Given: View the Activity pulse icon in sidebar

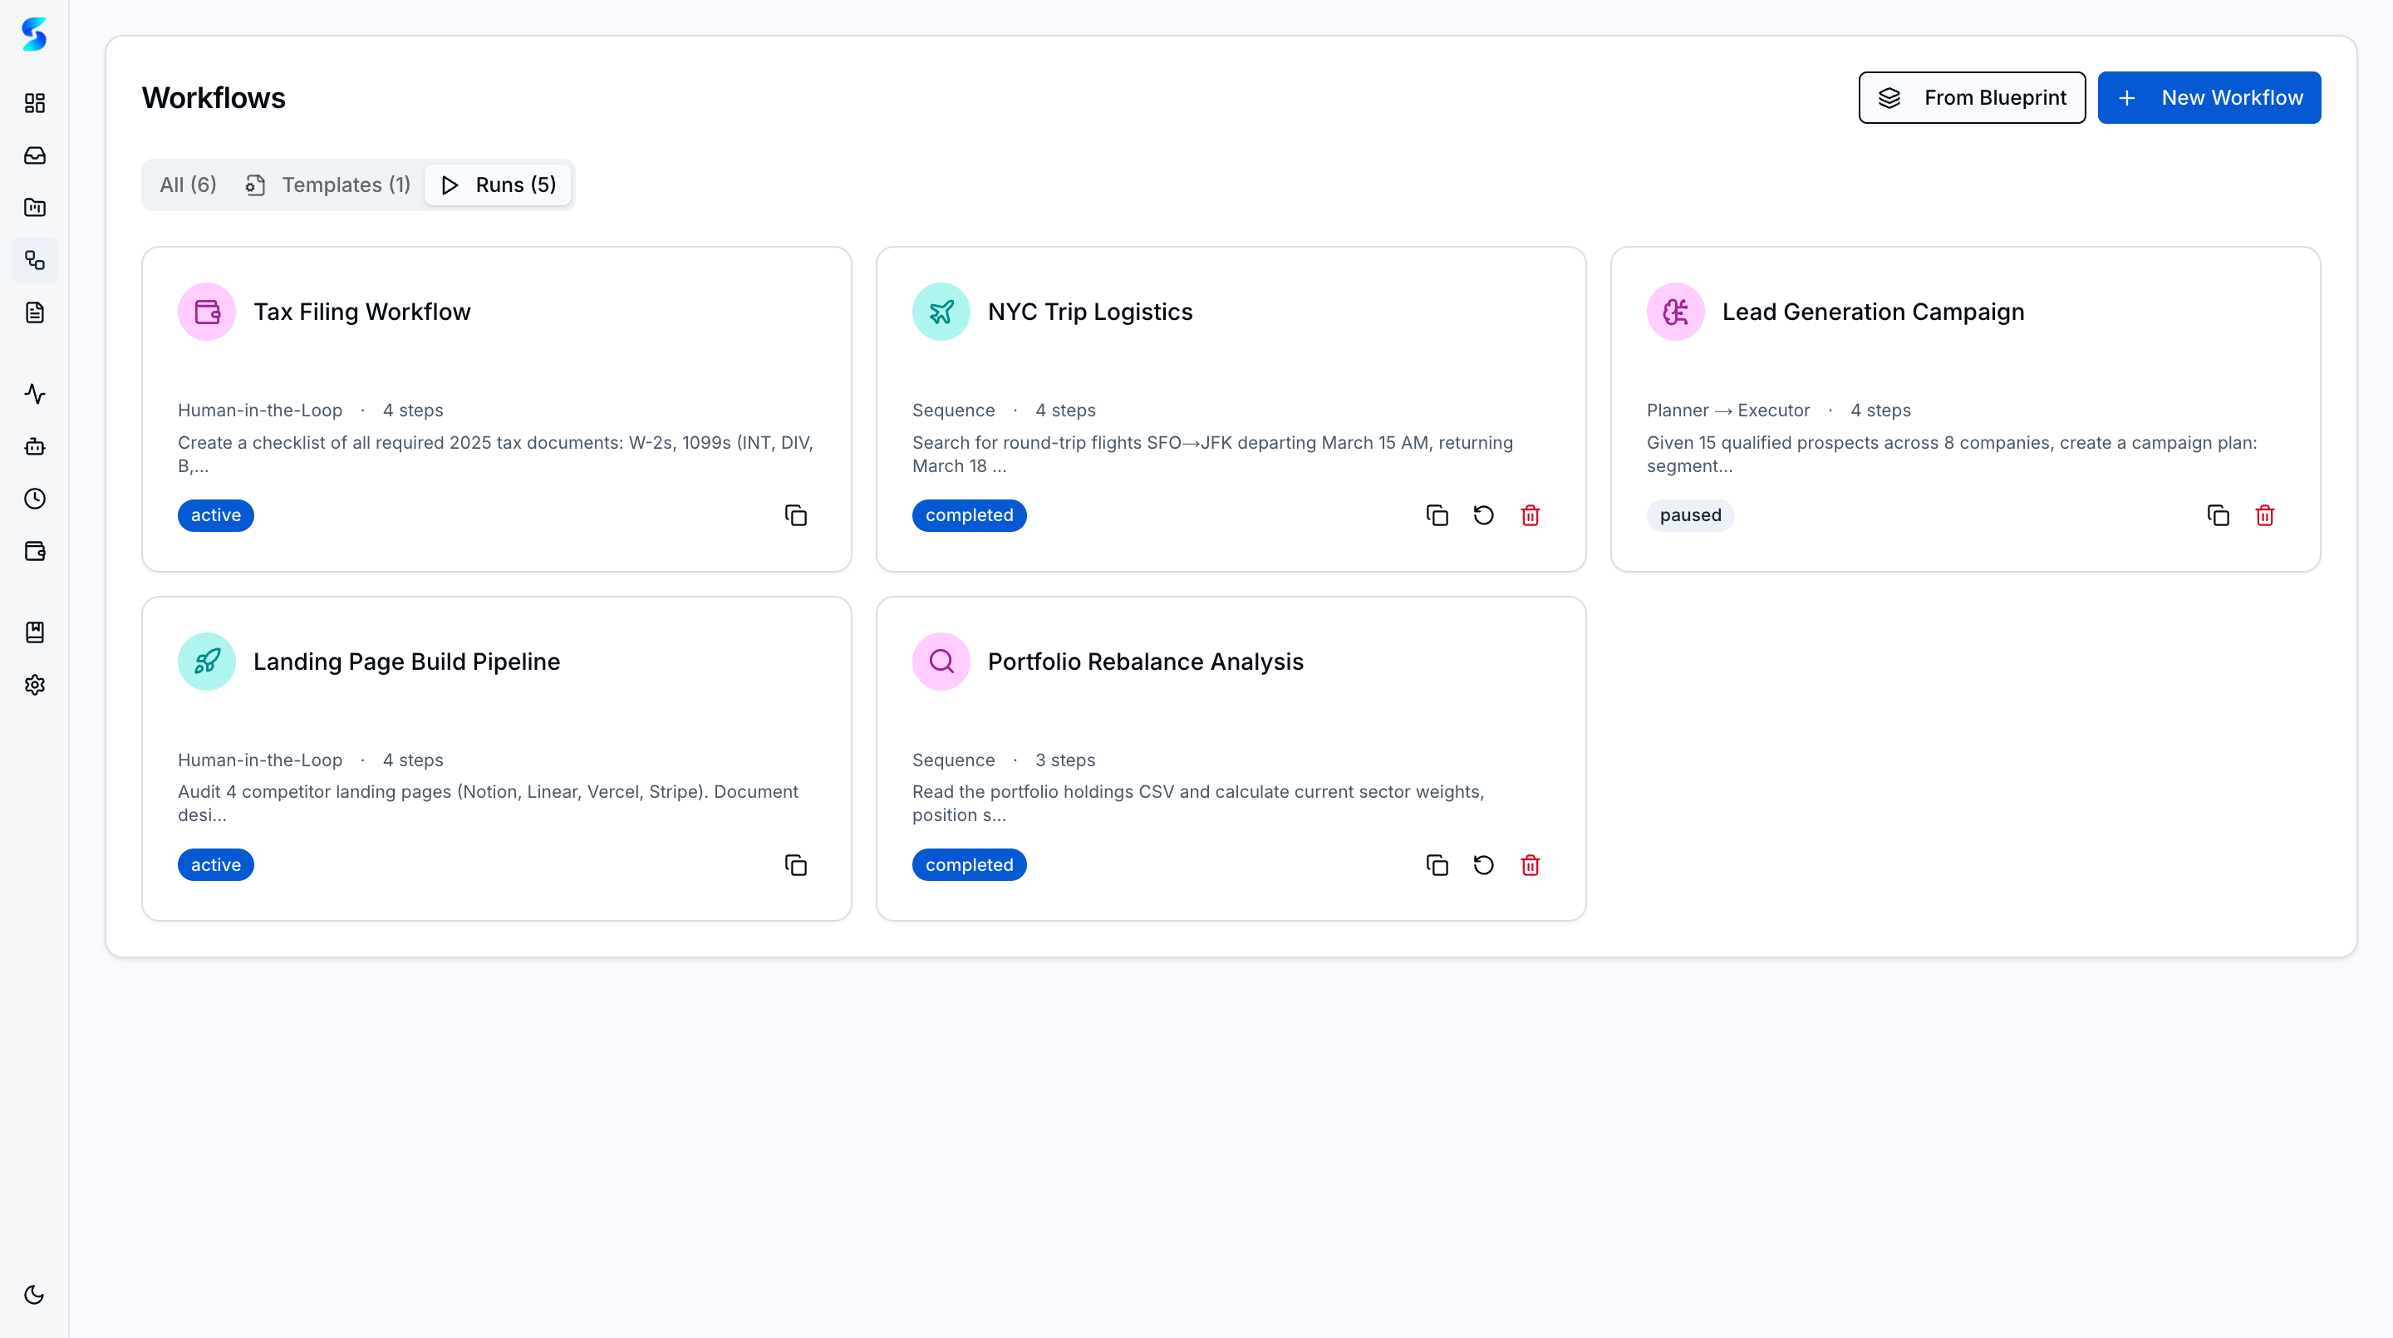Looking at the screenshot, I should 34,394.
